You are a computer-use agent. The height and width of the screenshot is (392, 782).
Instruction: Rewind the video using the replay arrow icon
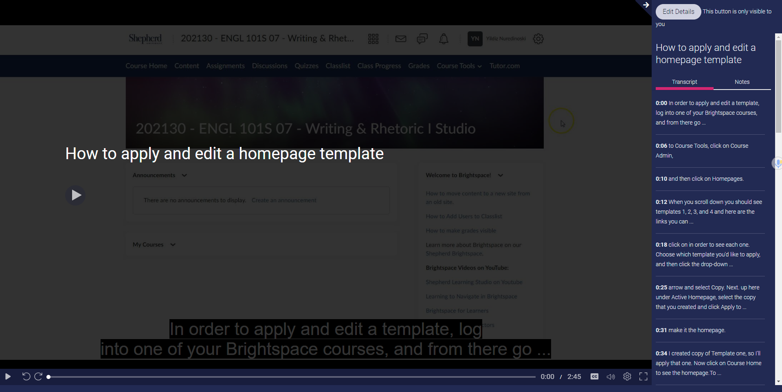coord(26,377)
